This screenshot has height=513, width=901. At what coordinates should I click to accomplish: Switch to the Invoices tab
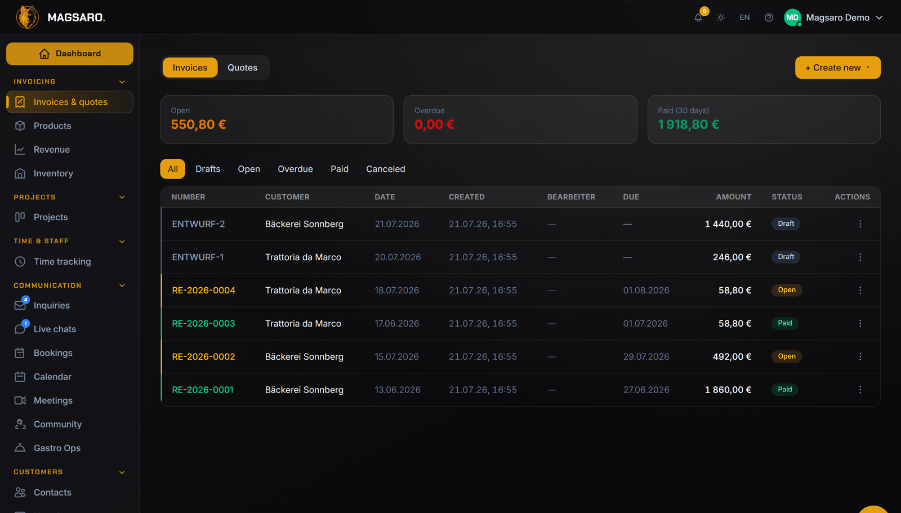point(190,68)
